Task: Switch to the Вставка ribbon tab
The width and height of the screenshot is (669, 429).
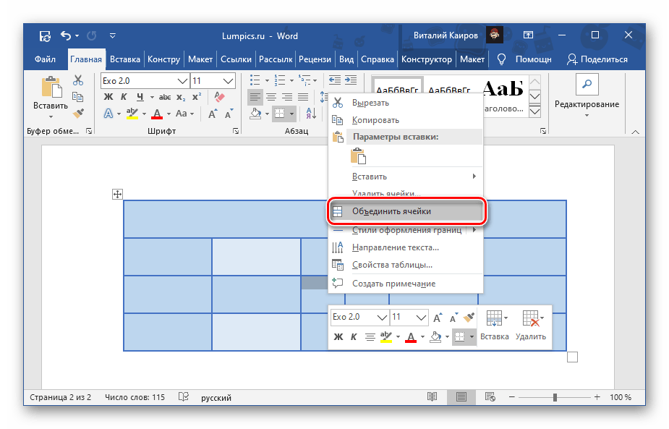Action: (124, 59)
